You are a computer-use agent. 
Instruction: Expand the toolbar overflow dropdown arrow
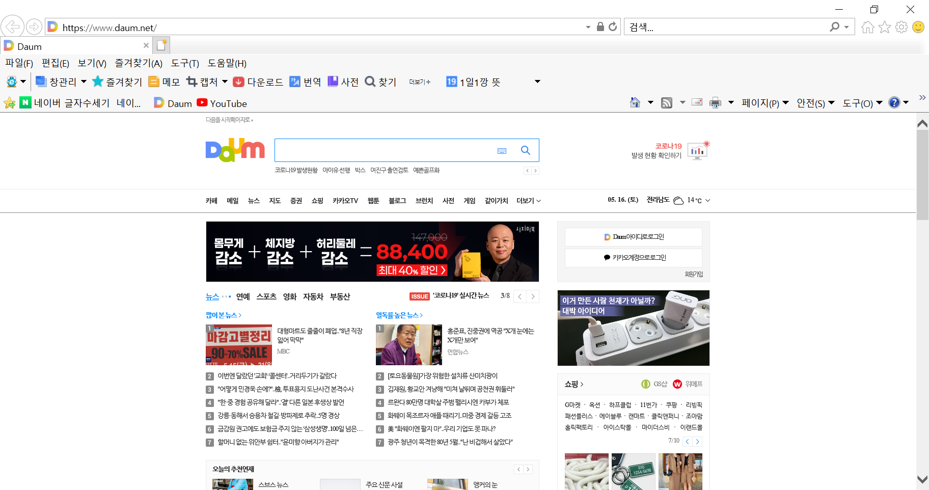coord(537,81)
